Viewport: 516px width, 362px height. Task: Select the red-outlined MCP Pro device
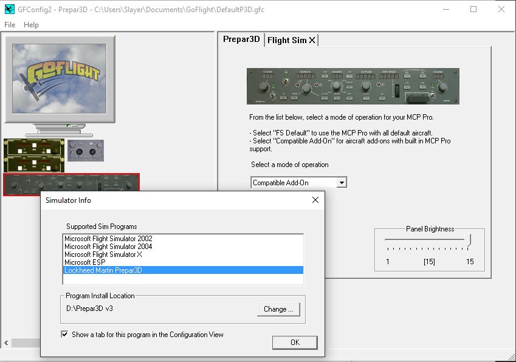[x=71, y=183]
